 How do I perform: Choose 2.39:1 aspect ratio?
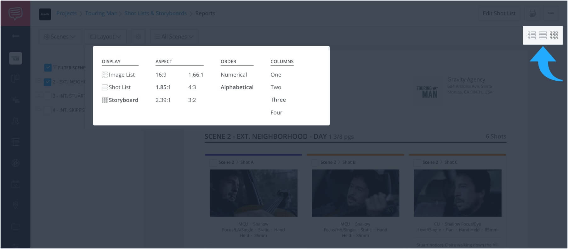[x=163, y=100]
